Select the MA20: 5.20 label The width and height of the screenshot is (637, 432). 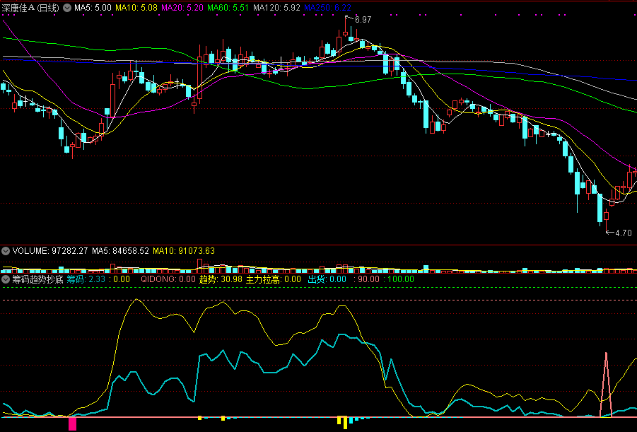tap(182, 8)
